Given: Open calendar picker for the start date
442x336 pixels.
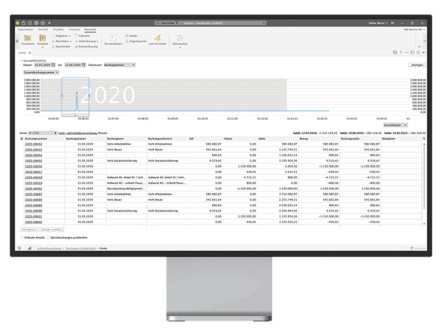Looking at the screenshot, I should pos(53,64).
